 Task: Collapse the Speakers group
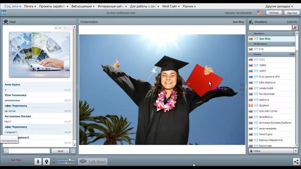pyautogui.click(x=250, y=33)
